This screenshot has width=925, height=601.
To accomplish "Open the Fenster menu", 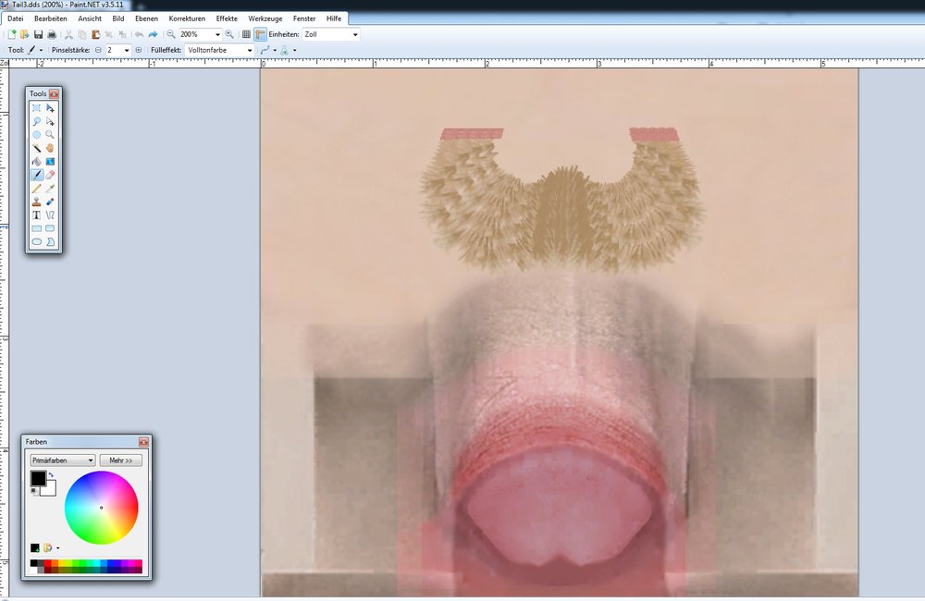I will 304,18.
